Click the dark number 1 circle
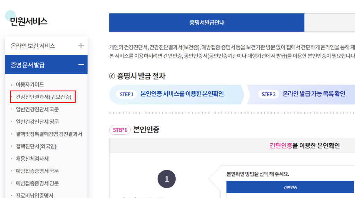 click(167, 179)
